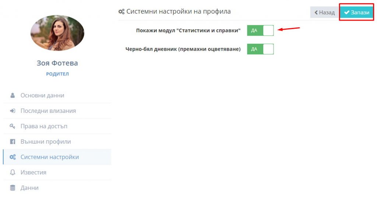Open the Известия menu entry
Viewport: 377px width, 197px height.
point(57,172)
